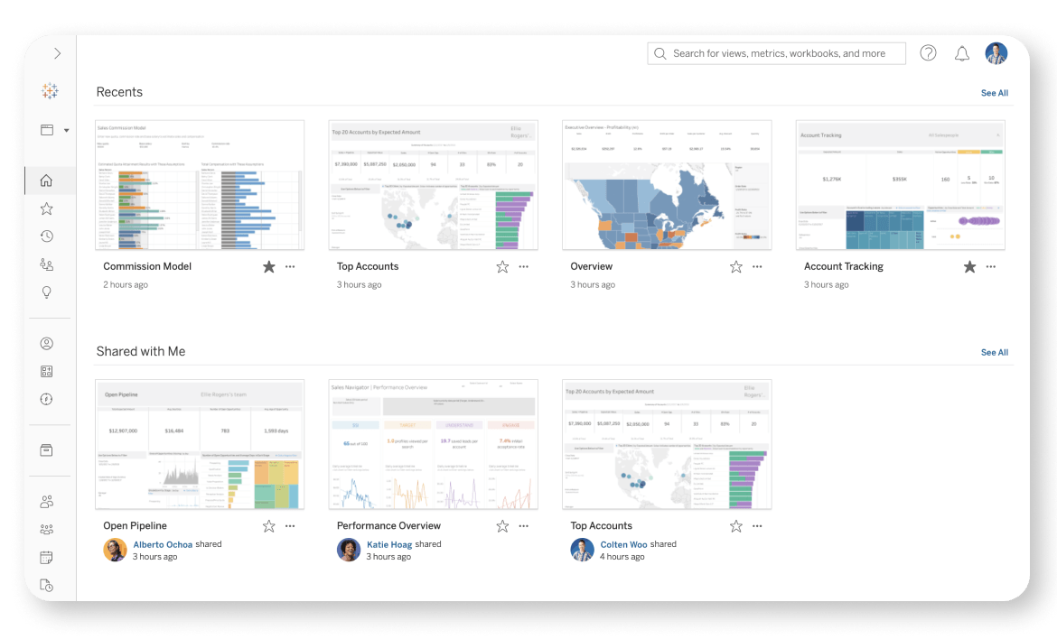Select the Home item in sidebar

[47, 181]
